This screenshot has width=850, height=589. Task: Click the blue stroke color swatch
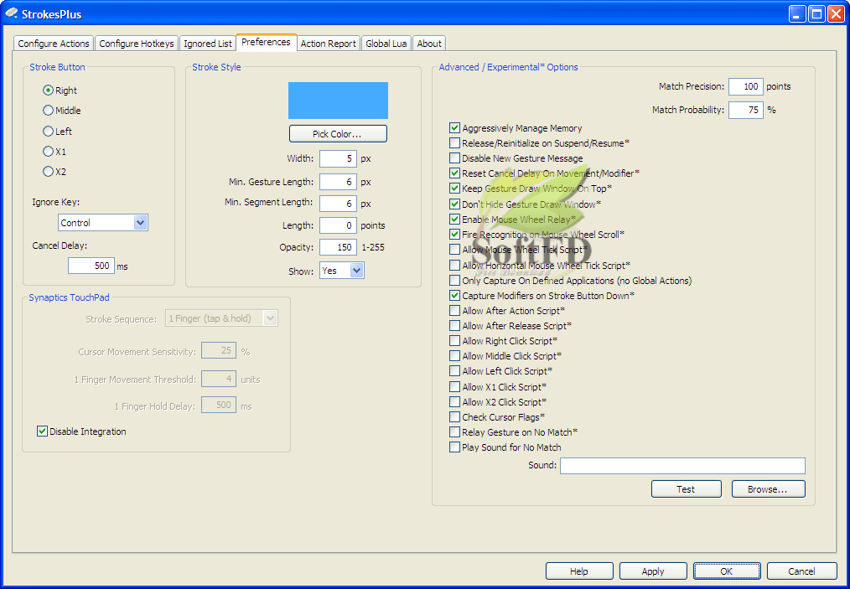(338, 101)
